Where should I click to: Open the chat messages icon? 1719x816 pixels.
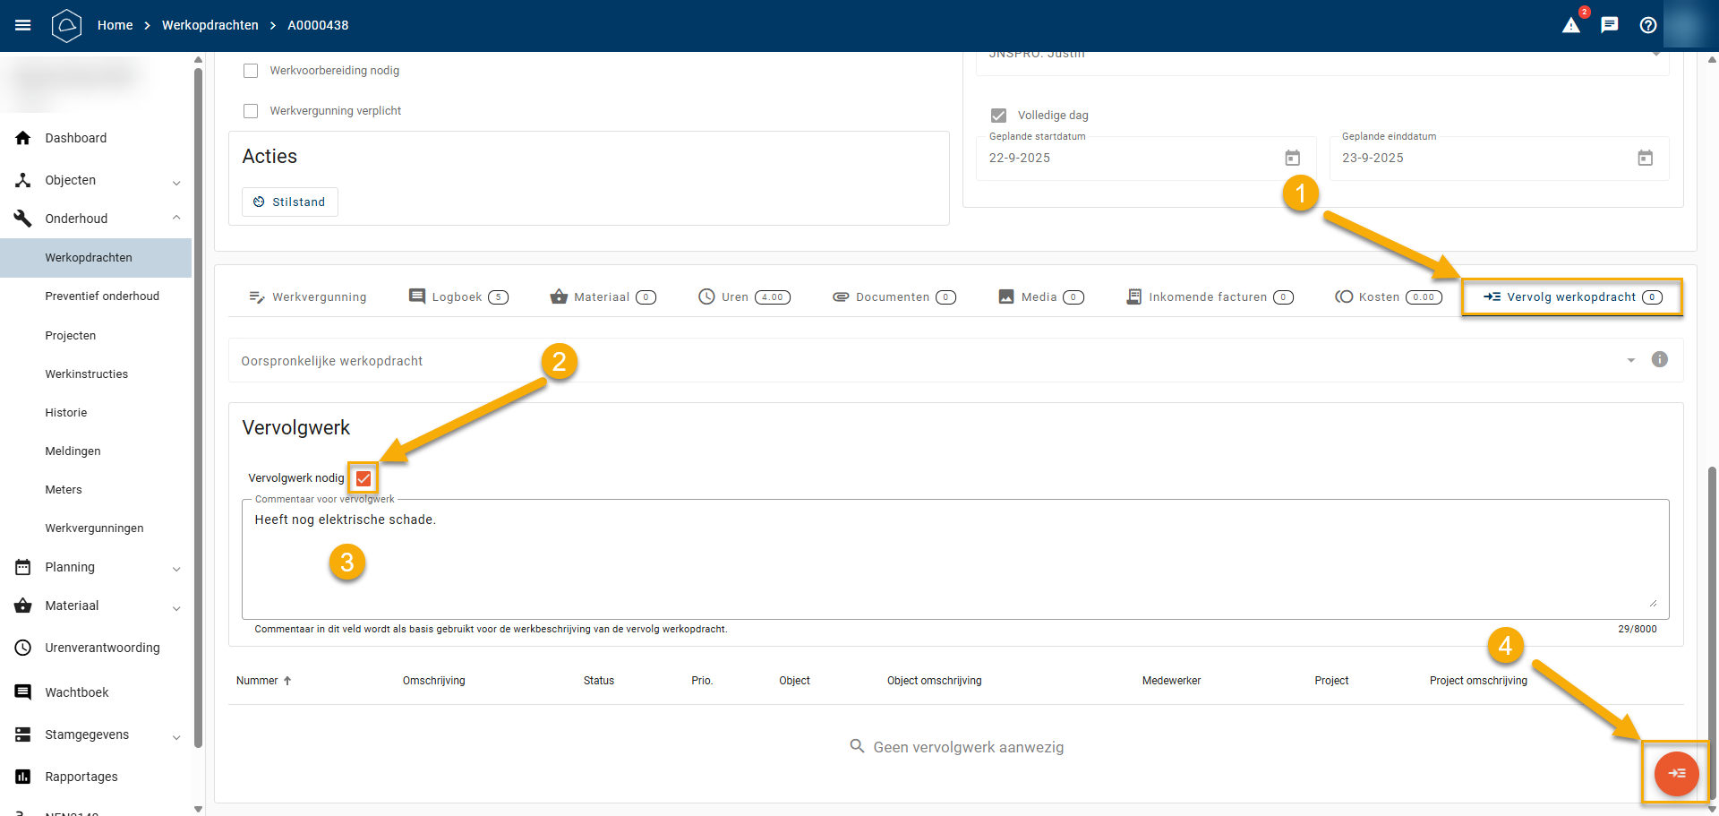tap(1610, 25)
